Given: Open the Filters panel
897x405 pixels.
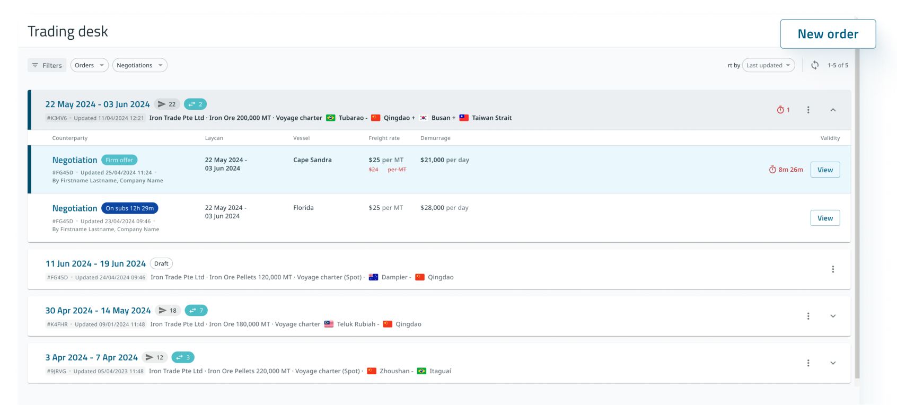Looking at the screenshot, I should click(47, 65).
